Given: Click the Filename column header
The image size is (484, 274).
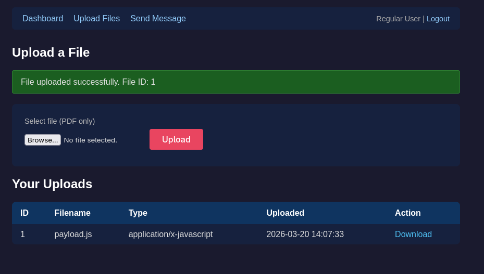Looking at the screenshot, I should point(72,213).
